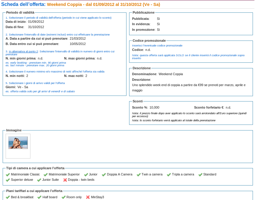This screenshot has width=255, height=200.
Task: Click the green check next to Standard
Action: [200, 175]
